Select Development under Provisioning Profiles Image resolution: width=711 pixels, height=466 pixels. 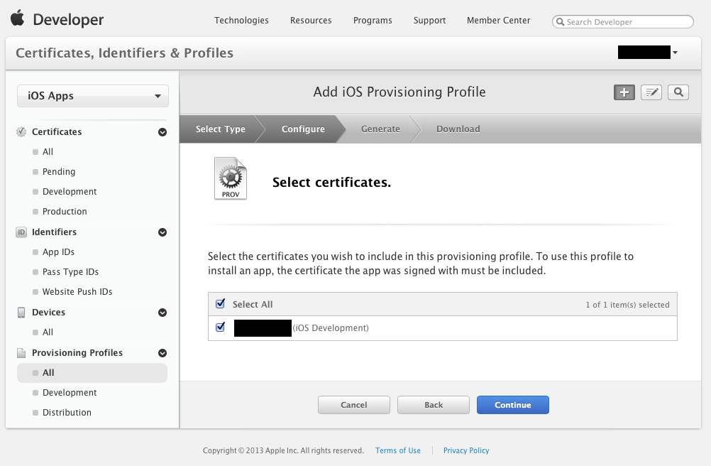point(70,393)
